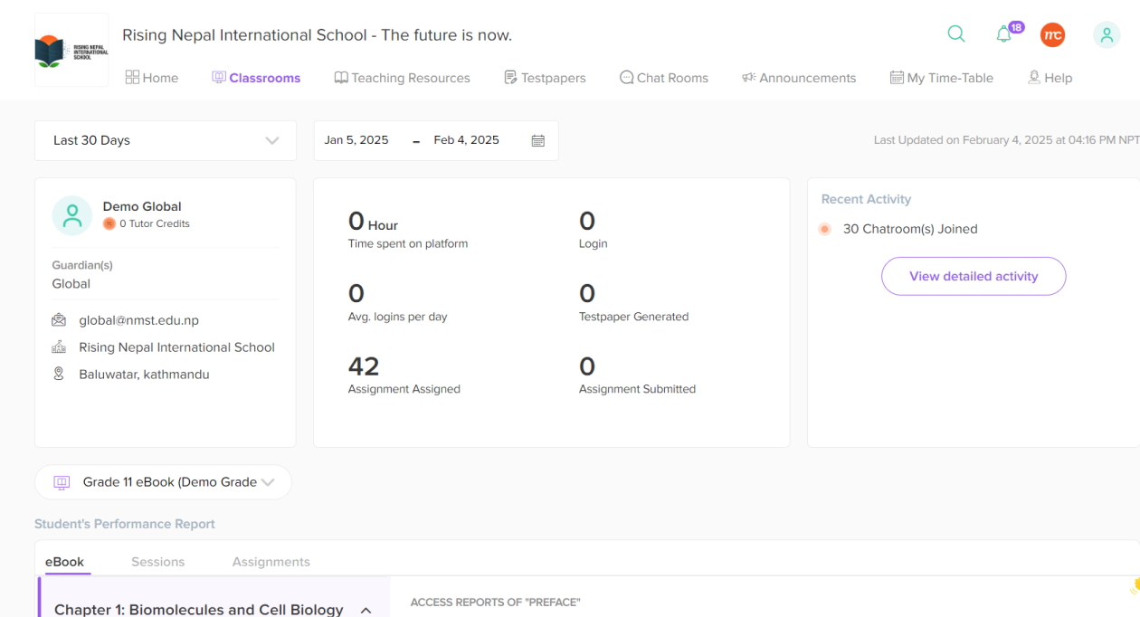Click Demo Global profile avatar
Image resolution: width=1140 pixels, height=617 pixels.
(x=72, y=215)
